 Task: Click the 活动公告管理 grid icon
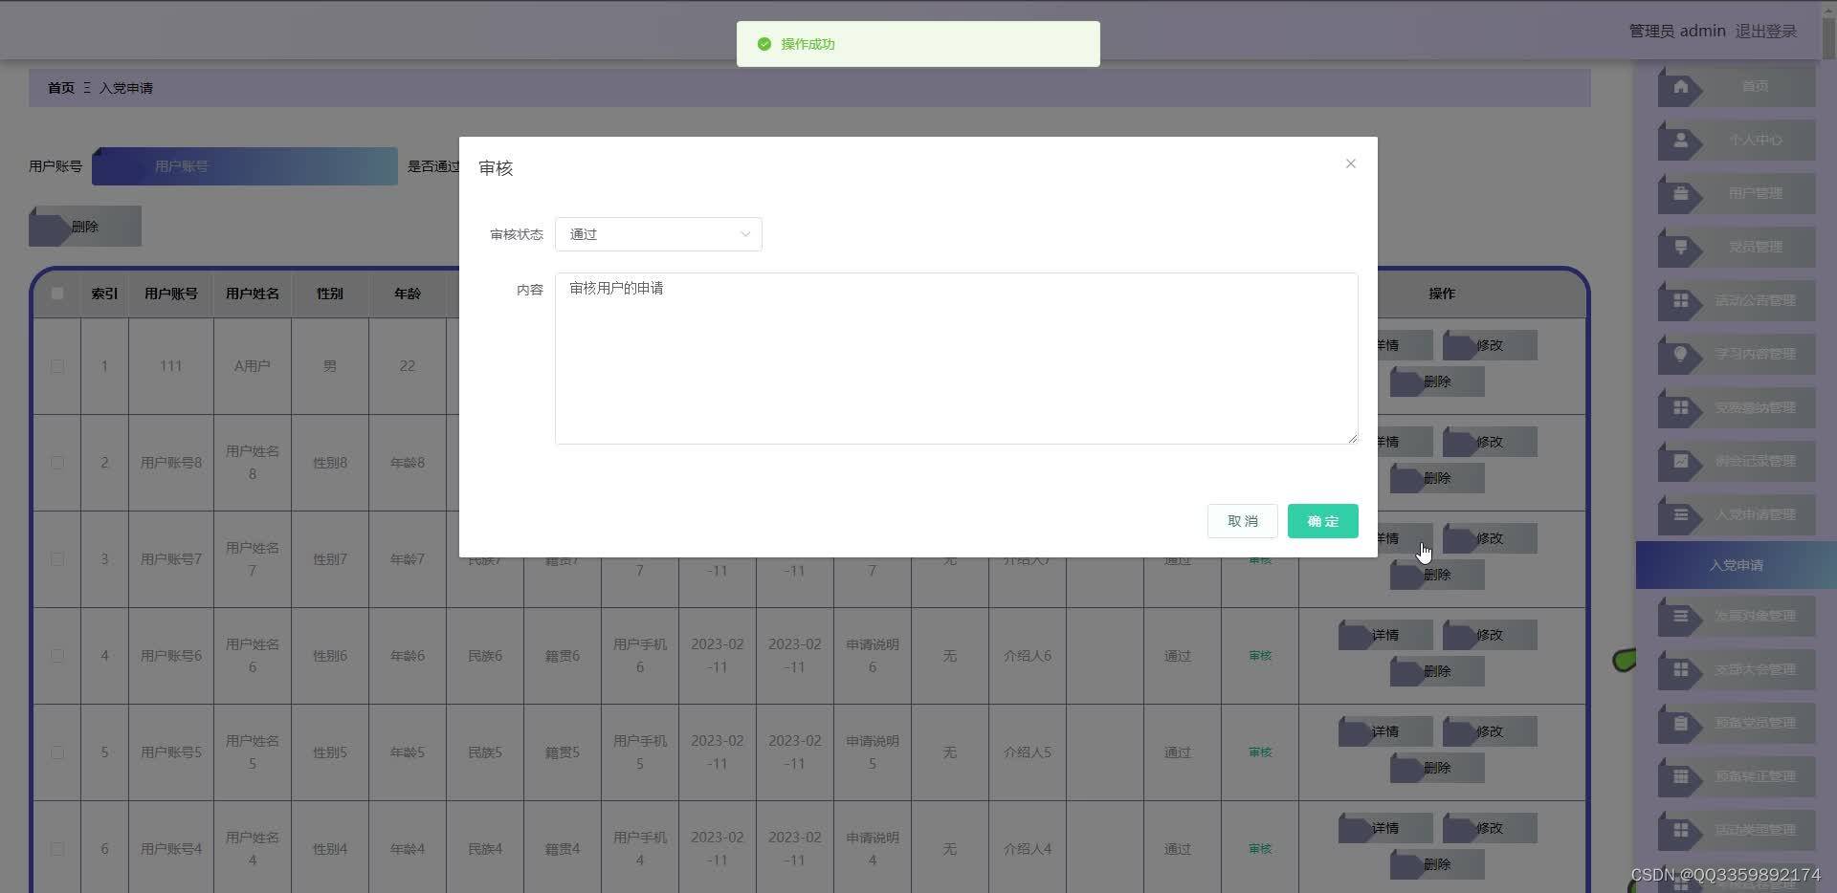coord(1680,301)
